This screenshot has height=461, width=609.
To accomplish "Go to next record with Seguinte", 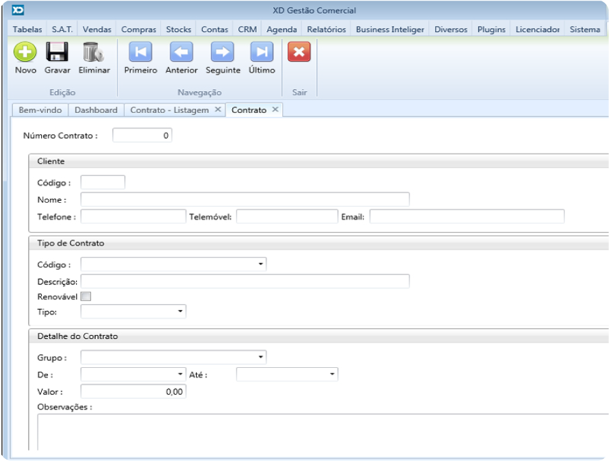I will (x=223, y=53).
